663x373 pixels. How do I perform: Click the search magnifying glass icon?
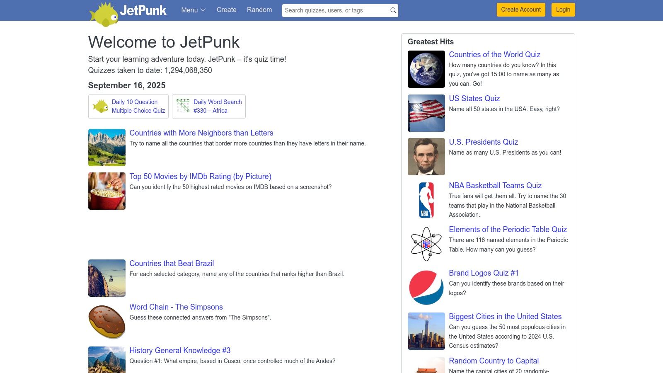393,10
